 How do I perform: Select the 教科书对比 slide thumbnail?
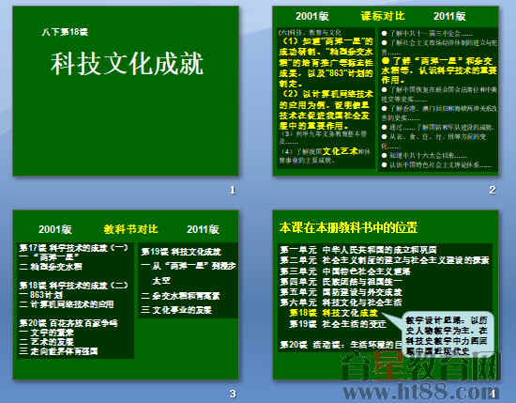pyautogui.click(x=126, y=295)
